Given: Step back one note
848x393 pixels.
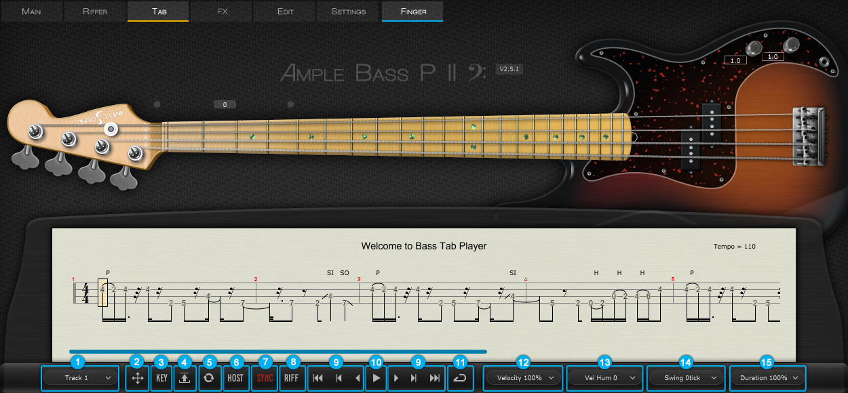Looking at the screenshot, I should click(x=357, y=378).
